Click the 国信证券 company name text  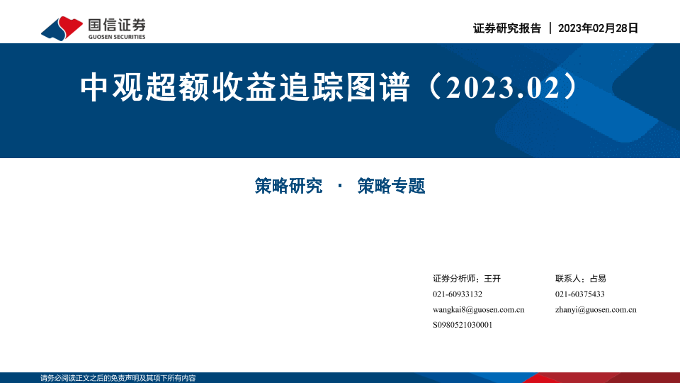coord(117,24)
